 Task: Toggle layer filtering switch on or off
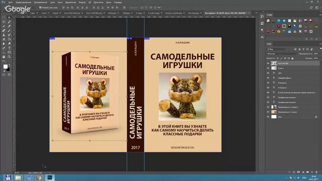(x=320, y=49)
